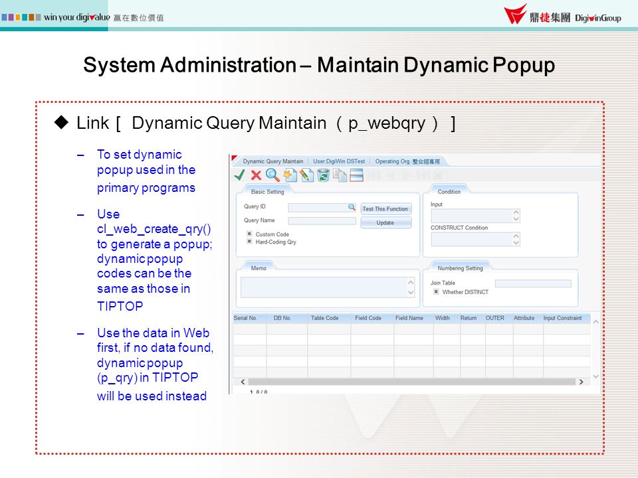Toggle the Hard-Coding Qry checkbox
638x478 pixels.
249,242
